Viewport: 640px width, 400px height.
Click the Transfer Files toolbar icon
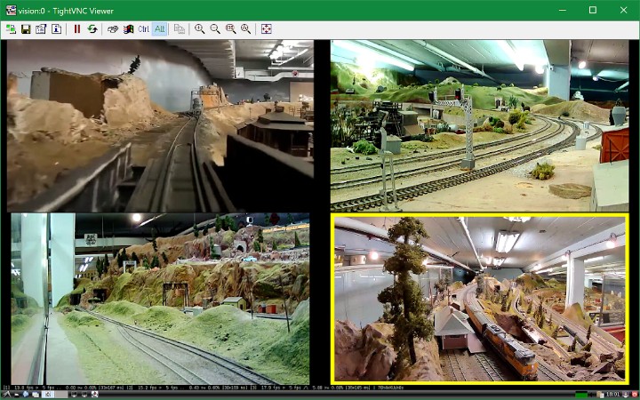(x=180, y=29)
